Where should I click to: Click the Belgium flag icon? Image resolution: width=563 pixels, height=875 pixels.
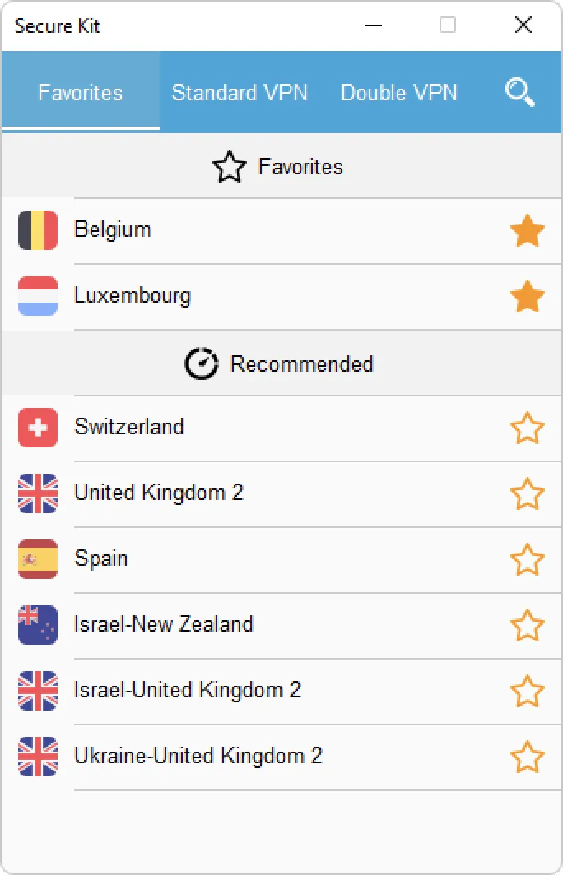click(x=37, y=230)
